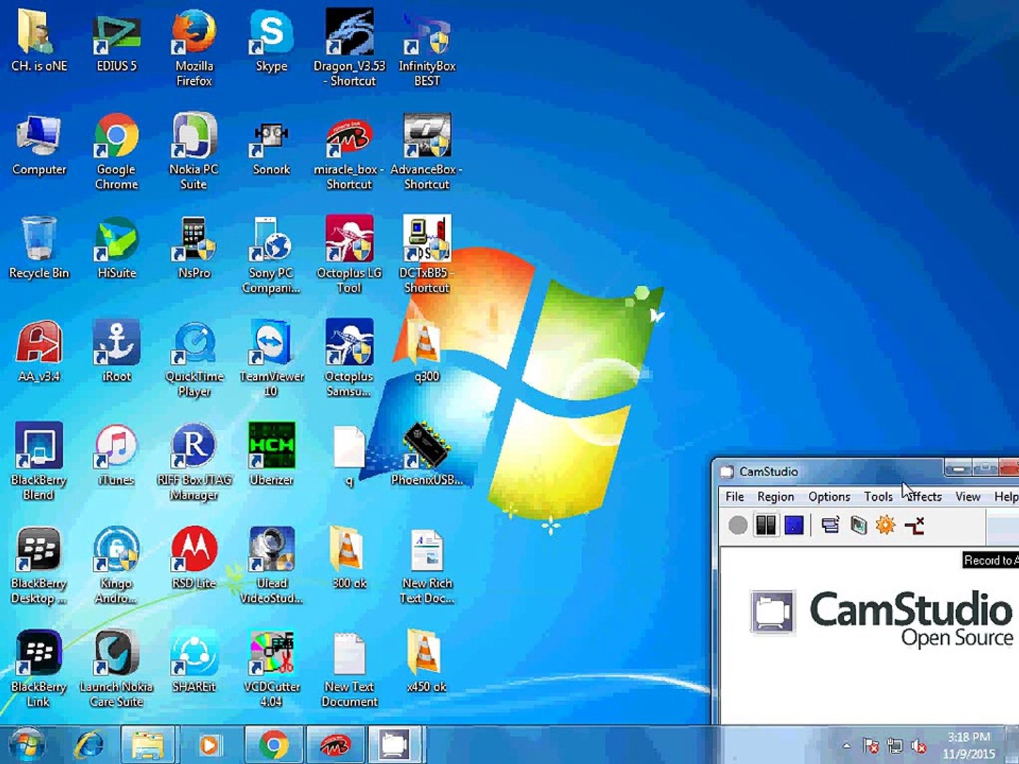Open the Tools menu in CamStudio

click(878, 497)
